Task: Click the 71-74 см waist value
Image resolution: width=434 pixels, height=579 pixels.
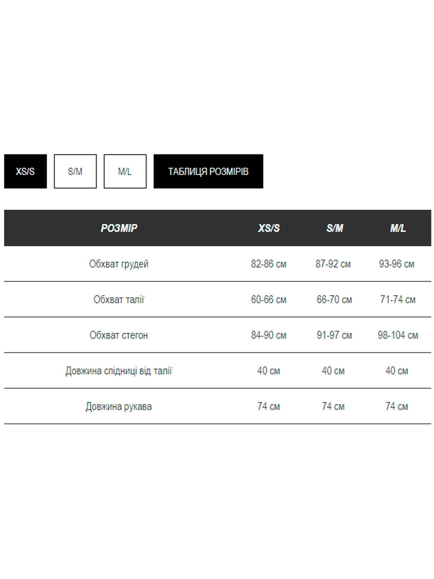Action: click(398, 299)
